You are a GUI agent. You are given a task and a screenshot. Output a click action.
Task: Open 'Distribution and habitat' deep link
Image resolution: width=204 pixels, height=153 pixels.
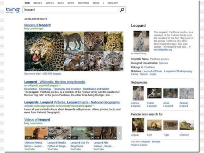96,89
